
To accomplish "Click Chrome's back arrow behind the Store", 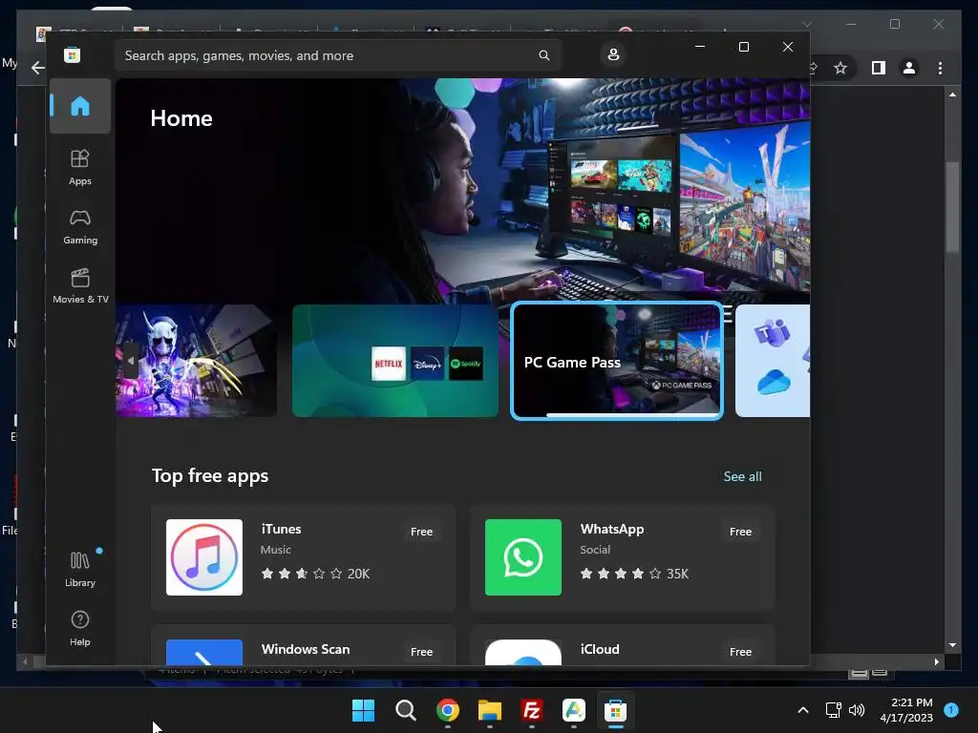I will [37, 68].
